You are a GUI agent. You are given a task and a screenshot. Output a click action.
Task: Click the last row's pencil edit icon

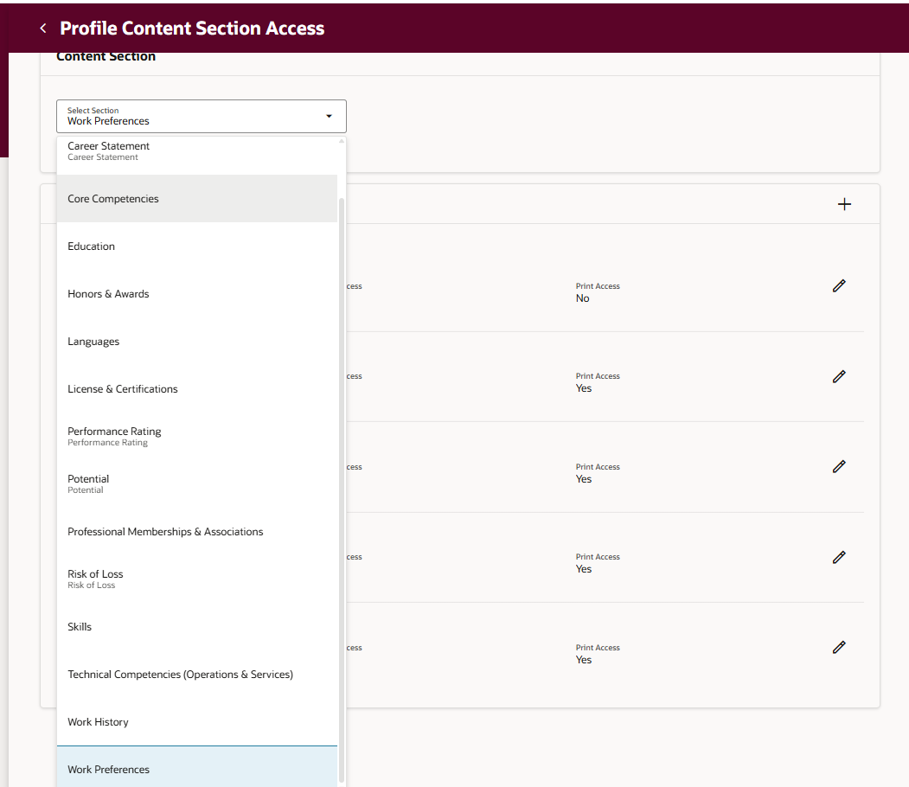pos(838,647)
